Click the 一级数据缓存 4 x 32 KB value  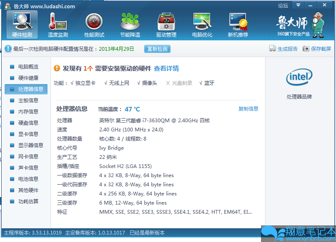[x=136, y=175]
